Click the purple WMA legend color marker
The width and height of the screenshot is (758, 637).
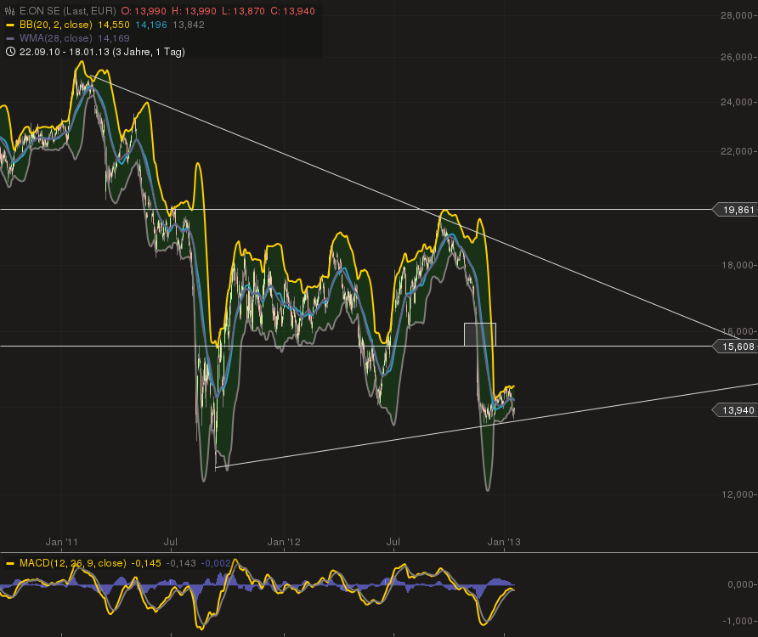coord(9,38)
